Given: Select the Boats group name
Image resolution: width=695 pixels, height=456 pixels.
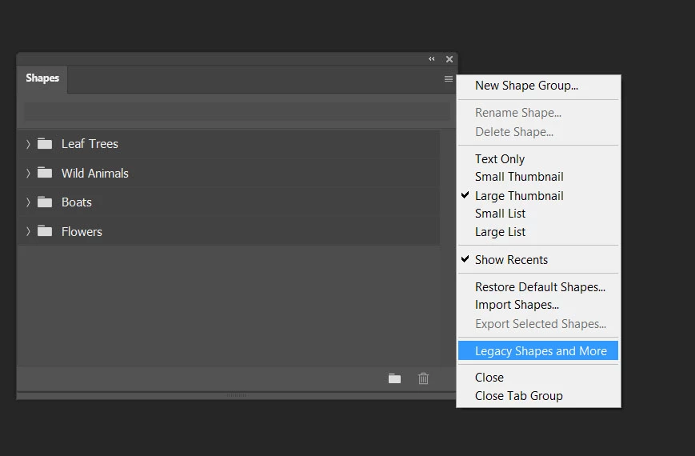Looking at the screenshot, I should tap(77, 202).
